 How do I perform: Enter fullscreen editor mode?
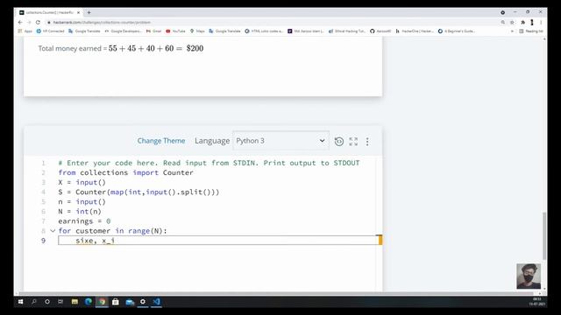pyautogui.click(x=353, y=142)
